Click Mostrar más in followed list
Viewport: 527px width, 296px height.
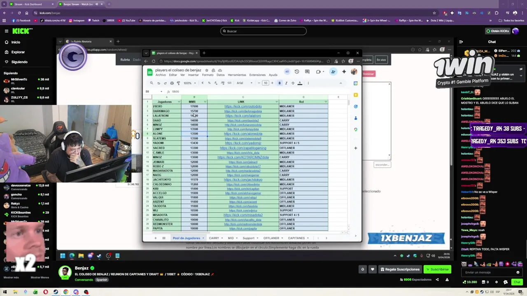click(11, 277)
